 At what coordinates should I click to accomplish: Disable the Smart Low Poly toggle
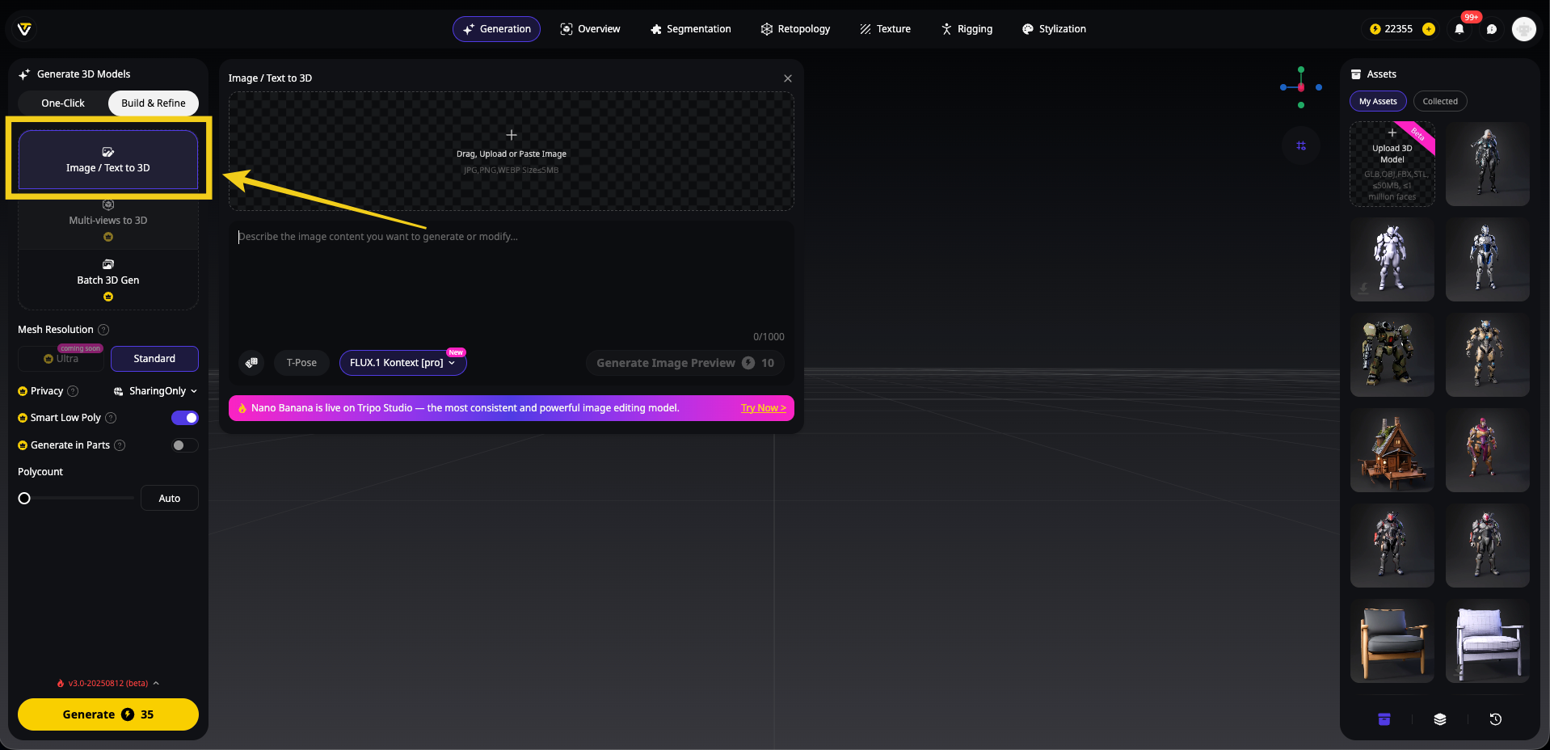pos(185,418)
